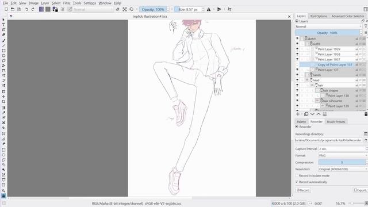This screenshot has height=207, width=368.
Task: Move layer up with arrow icon
Action: tap(318, 114)
